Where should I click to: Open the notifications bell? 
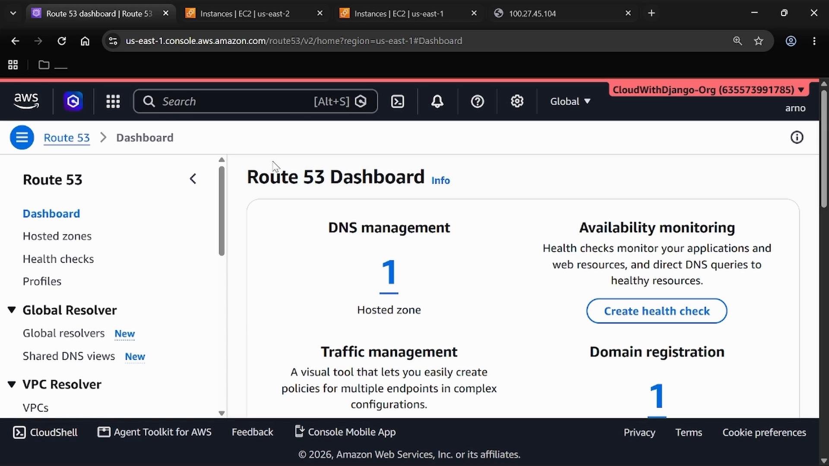[437, 101]
